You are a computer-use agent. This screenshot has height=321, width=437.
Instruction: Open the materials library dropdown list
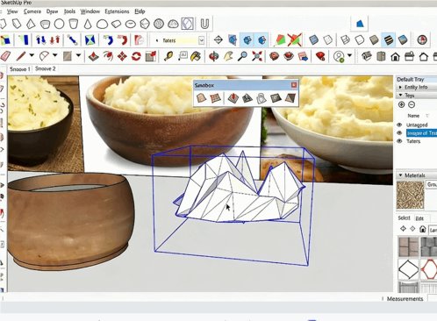coord(433,230)
